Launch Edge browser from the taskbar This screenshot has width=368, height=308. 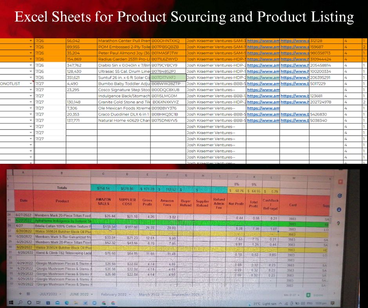pos(67,303)
